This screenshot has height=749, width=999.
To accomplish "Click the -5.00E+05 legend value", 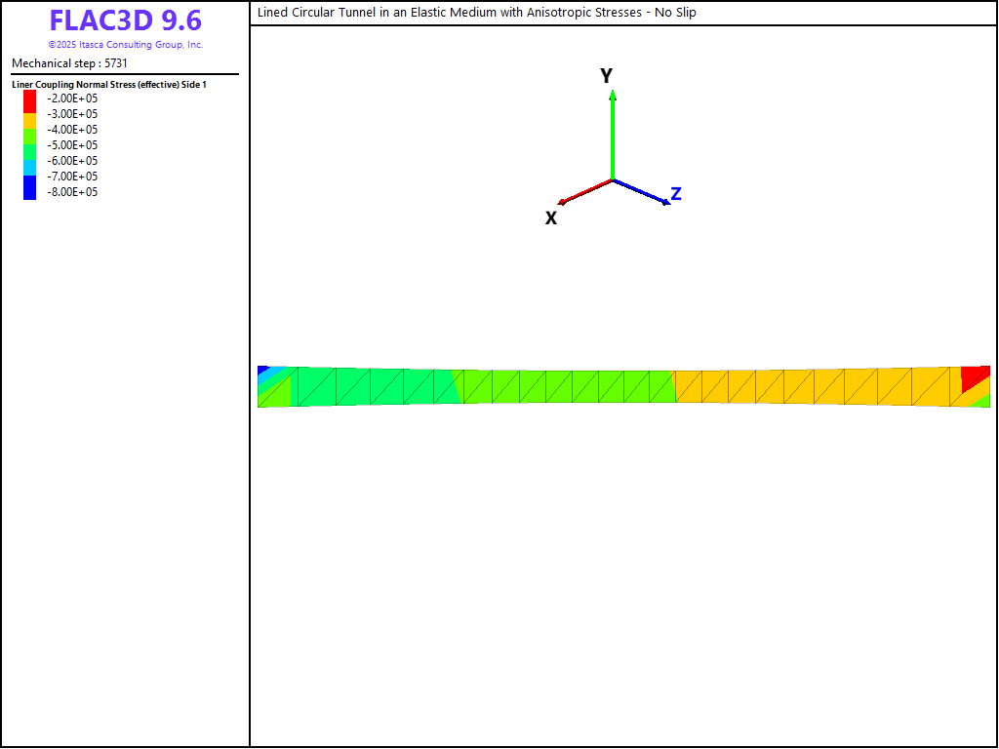I will (73, 145).
